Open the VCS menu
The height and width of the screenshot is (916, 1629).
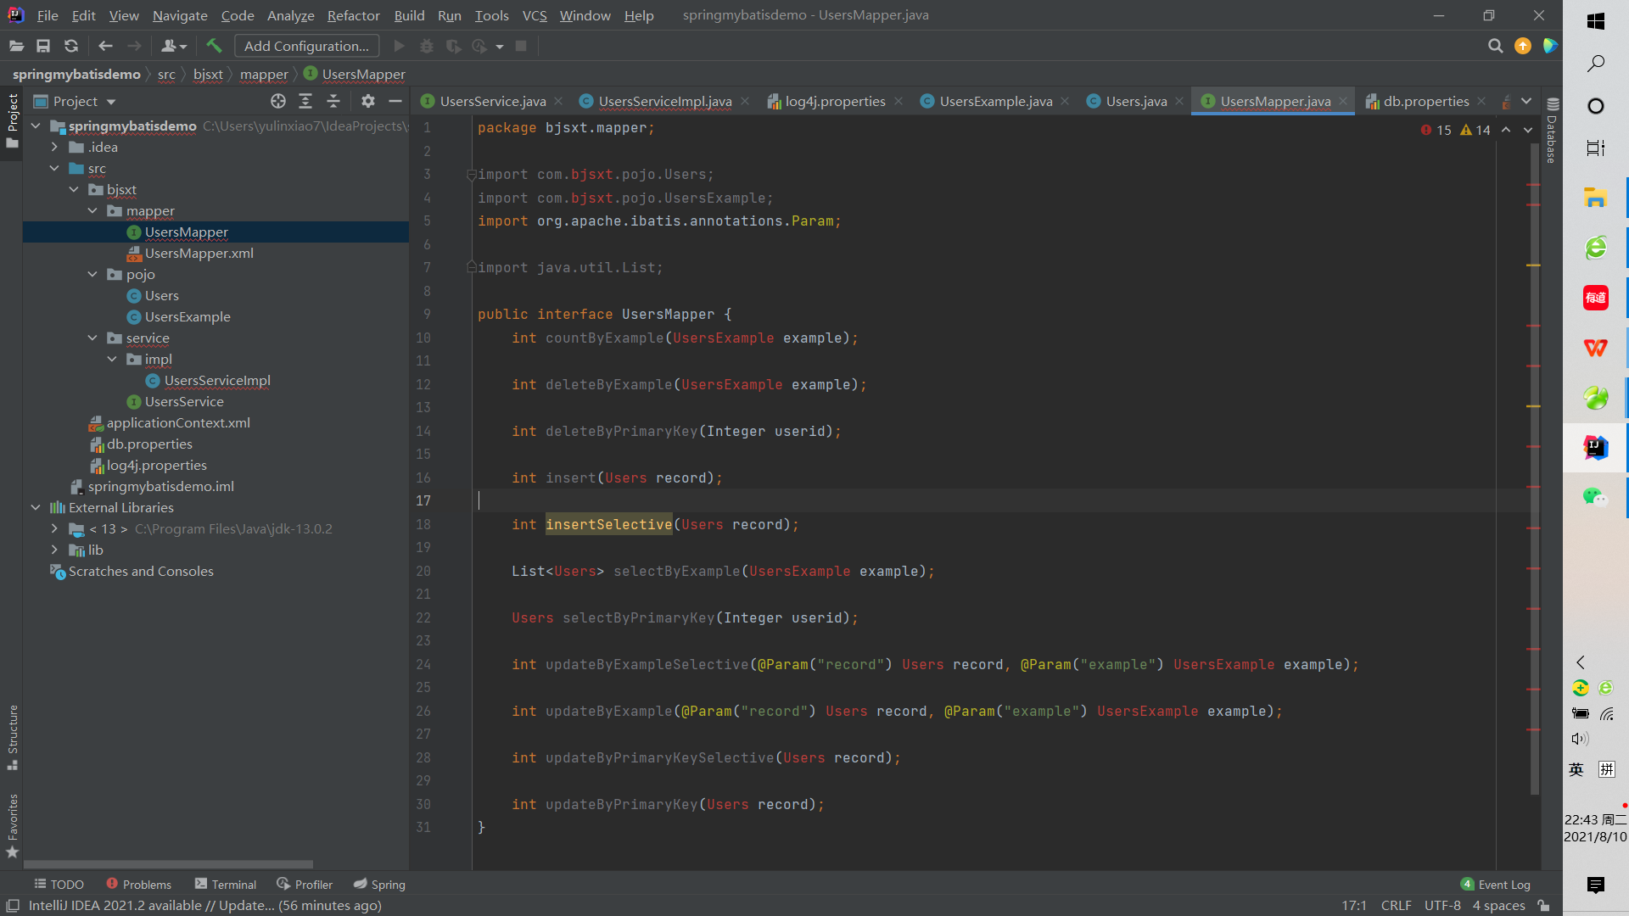[x=535, y=15]
